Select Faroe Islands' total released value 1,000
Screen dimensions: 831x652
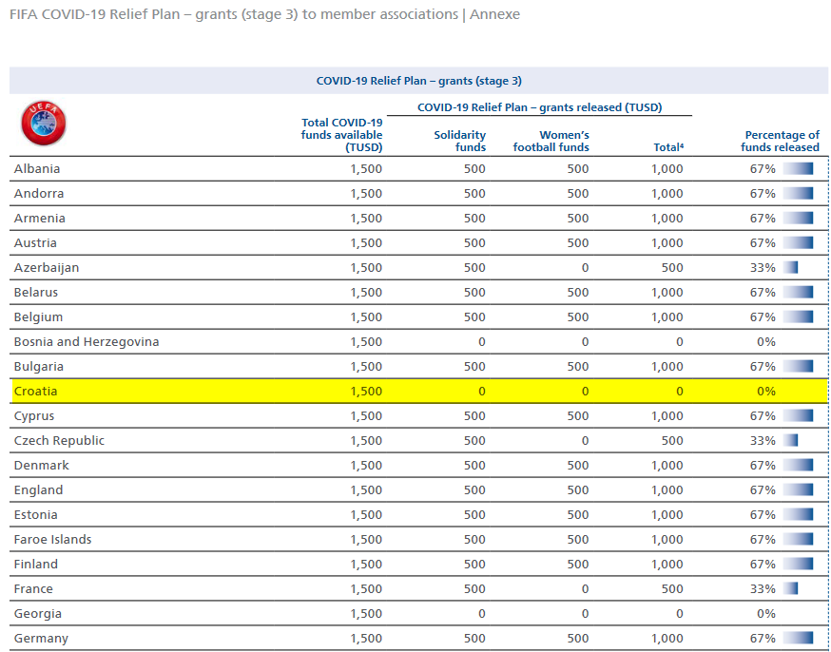667,540
